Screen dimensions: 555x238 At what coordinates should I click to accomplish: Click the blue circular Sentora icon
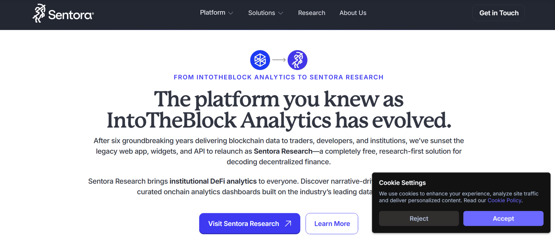click(297, 60)
